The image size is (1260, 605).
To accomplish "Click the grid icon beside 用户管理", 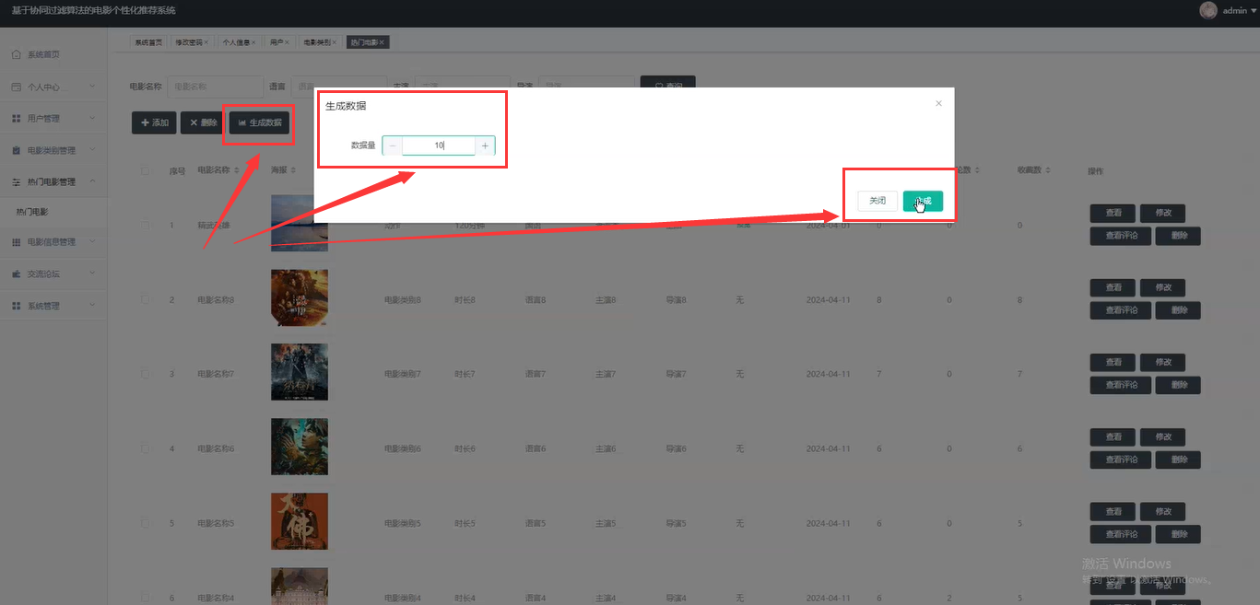I will (x=17, y=119).
